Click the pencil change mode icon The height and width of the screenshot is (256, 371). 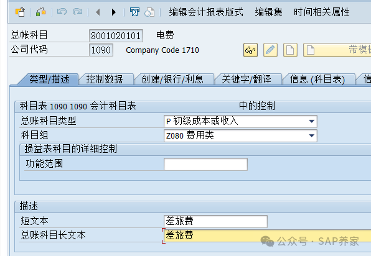pyautogui.click(x=270, y=50)
